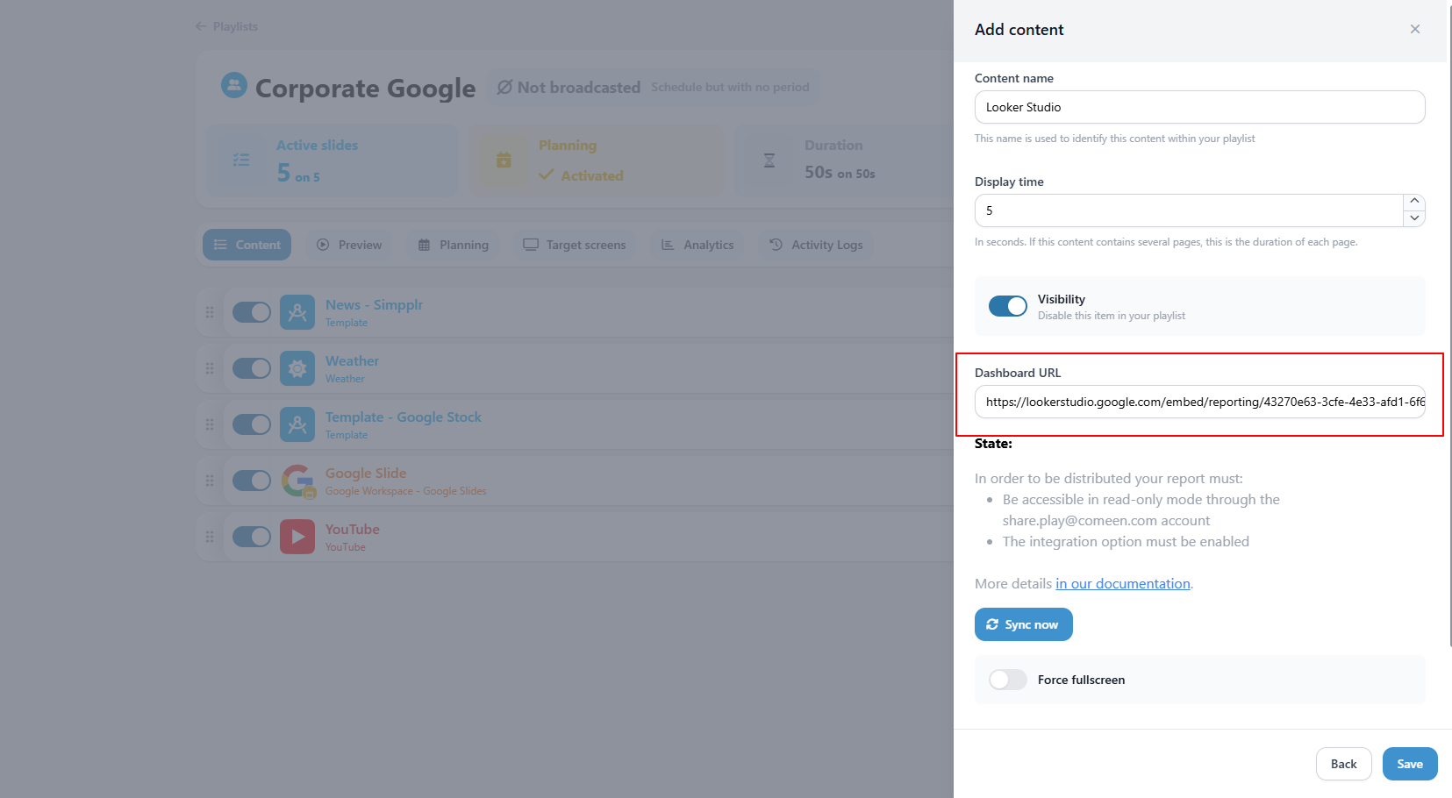Click the Duration hourglass icon
Viewport: 1452px width, 798px height.
(x=769, y=160)
